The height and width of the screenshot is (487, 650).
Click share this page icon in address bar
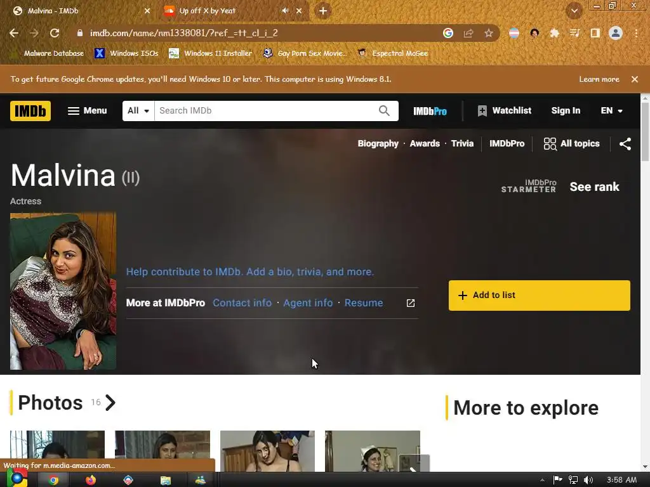pos(468,33)
